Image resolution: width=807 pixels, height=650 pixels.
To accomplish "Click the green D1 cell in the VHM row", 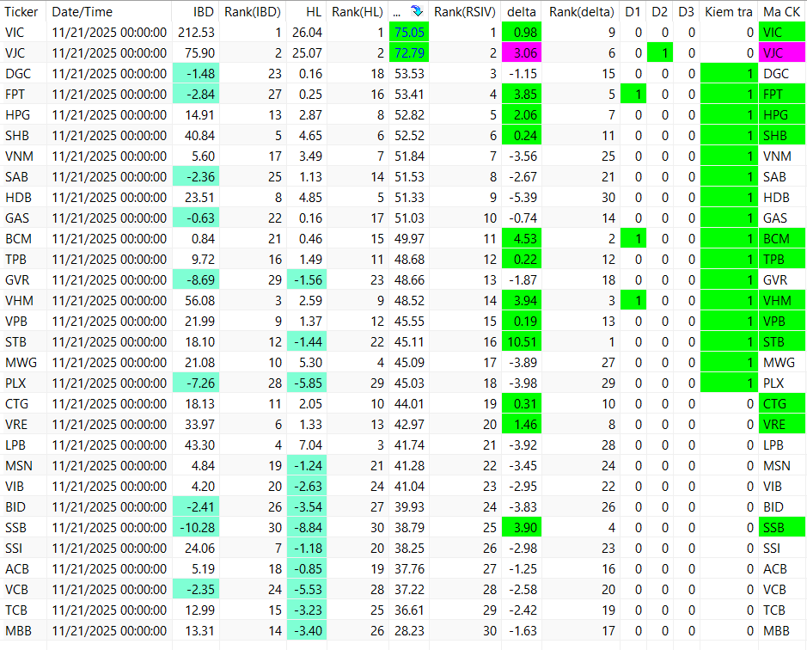I will [x=633, y=300].
